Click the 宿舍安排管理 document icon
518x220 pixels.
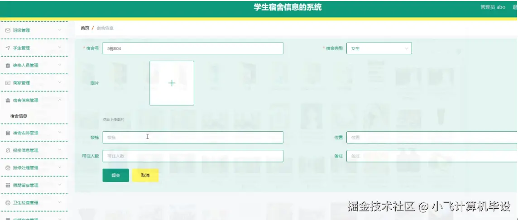click(x=8, y=133)
